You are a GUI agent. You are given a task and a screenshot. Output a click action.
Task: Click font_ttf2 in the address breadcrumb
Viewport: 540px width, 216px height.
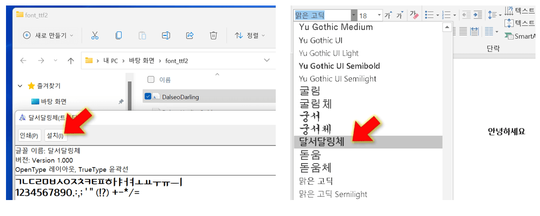coord(177,61)
